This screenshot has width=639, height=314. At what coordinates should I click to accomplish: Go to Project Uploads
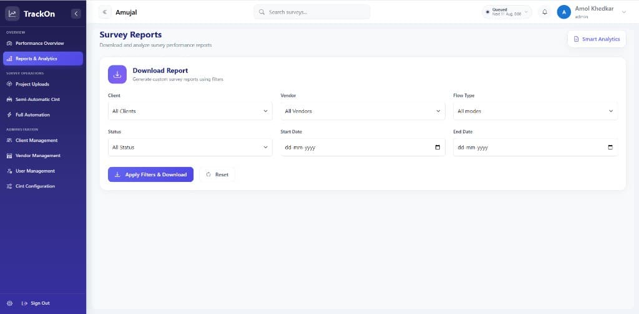(x=43, y=84)
